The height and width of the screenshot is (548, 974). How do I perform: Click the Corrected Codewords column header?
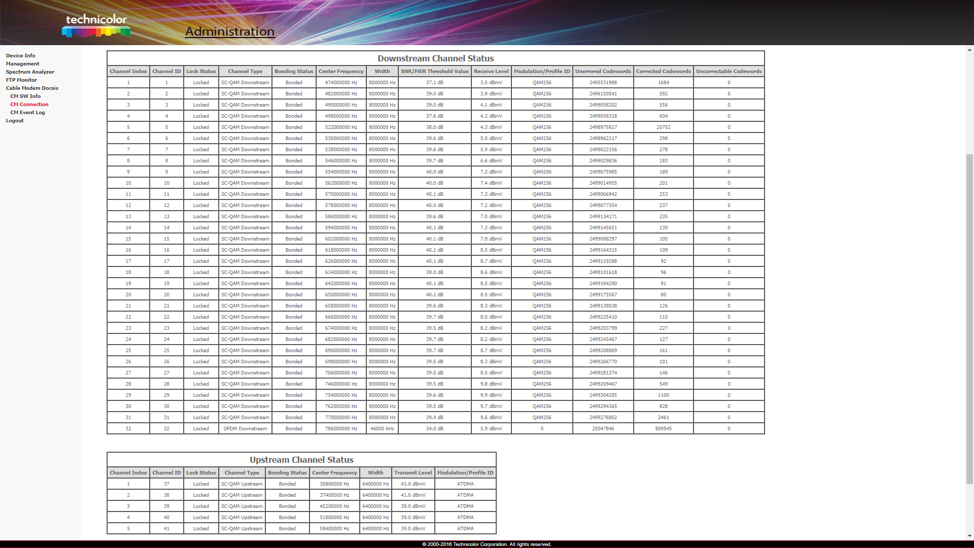663,72
